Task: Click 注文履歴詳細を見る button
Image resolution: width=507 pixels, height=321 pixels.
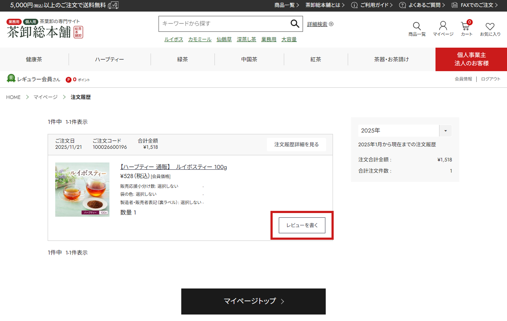Action: pos(296,144)
